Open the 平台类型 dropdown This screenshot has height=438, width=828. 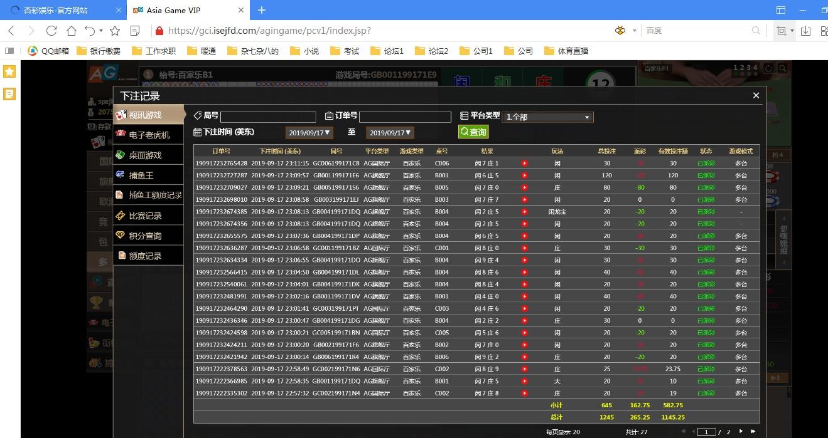(x=547, y=117)
